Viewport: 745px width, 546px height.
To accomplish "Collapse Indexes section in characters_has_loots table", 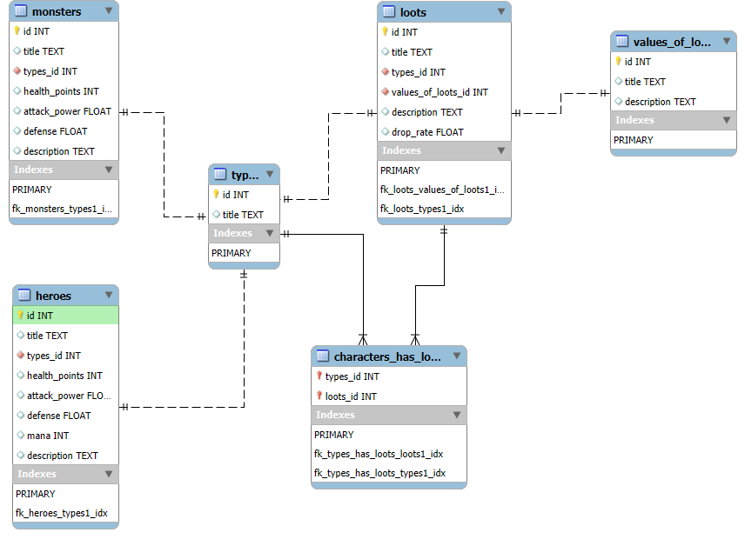I will pyautogui.click(x=457, y=415).
